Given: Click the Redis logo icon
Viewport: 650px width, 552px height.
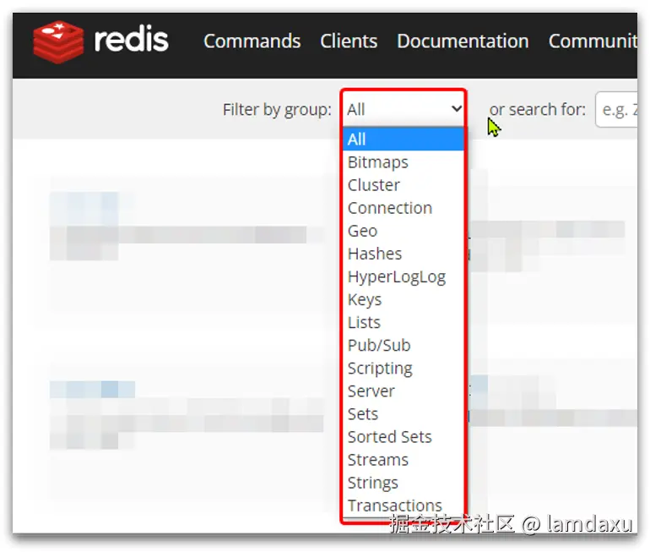Looking at the screenshot, I should [58, 42].
